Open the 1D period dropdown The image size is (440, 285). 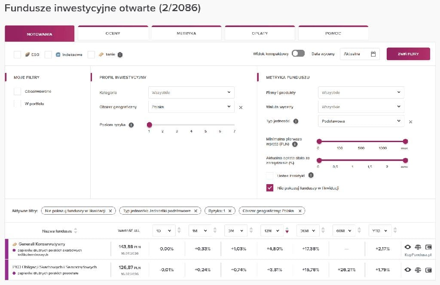(164, 230)
